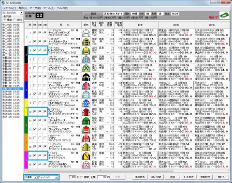Click the silk icon for horse number 1
The image size is (232, 183).
86,33
